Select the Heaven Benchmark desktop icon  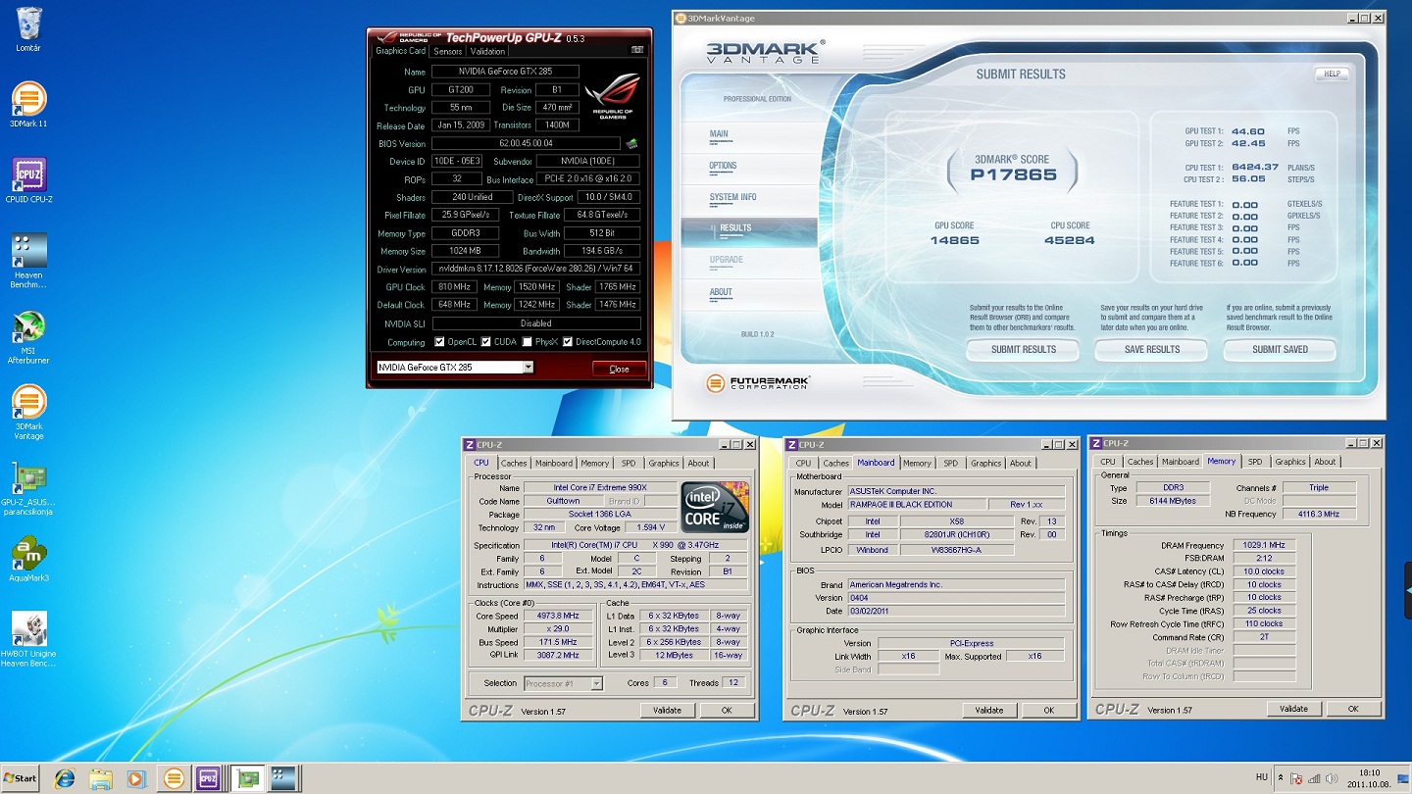tap(28, 261)
